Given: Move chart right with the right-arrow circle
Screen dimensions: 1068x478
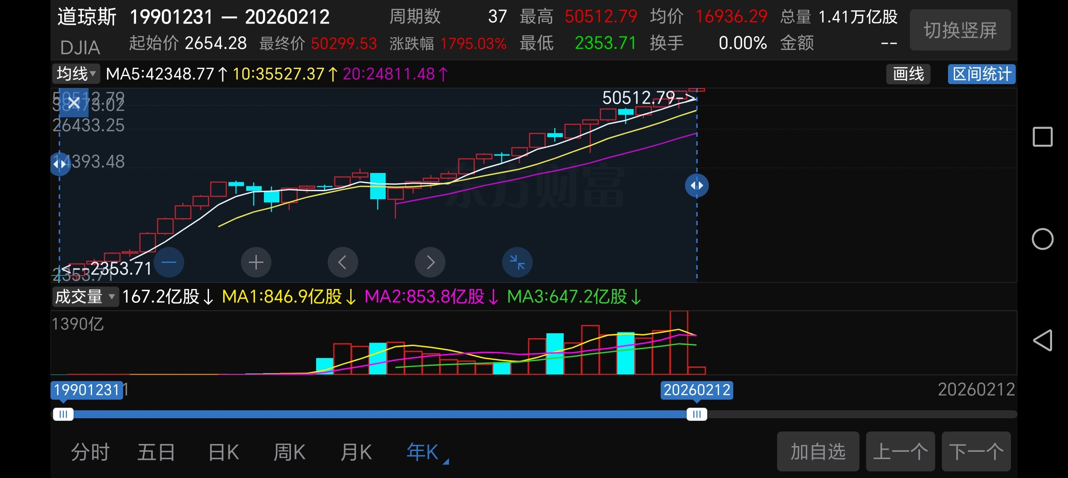Looking at the screenshot, I should 430,262.
